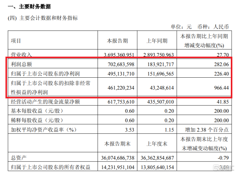The width and height of the screenshot is (236, 173).
Task: Click the 单位：元 币种：人民币 note
Action: pos(200,27)
